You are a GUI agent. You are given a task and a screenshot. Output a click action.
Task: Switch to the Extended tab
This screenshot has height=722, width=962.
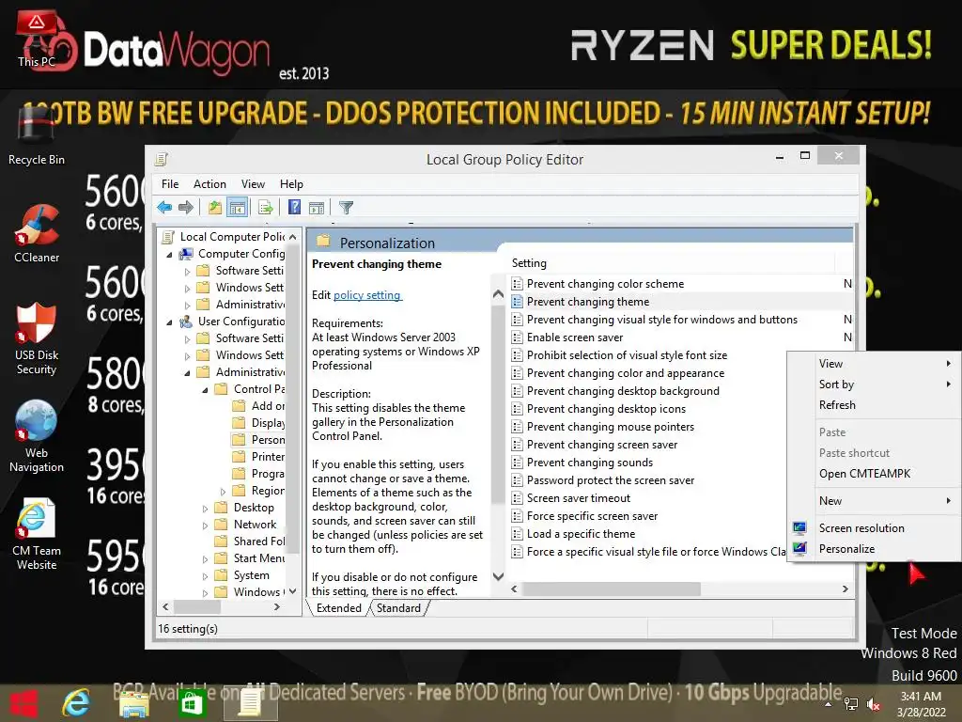click(338, 608)
